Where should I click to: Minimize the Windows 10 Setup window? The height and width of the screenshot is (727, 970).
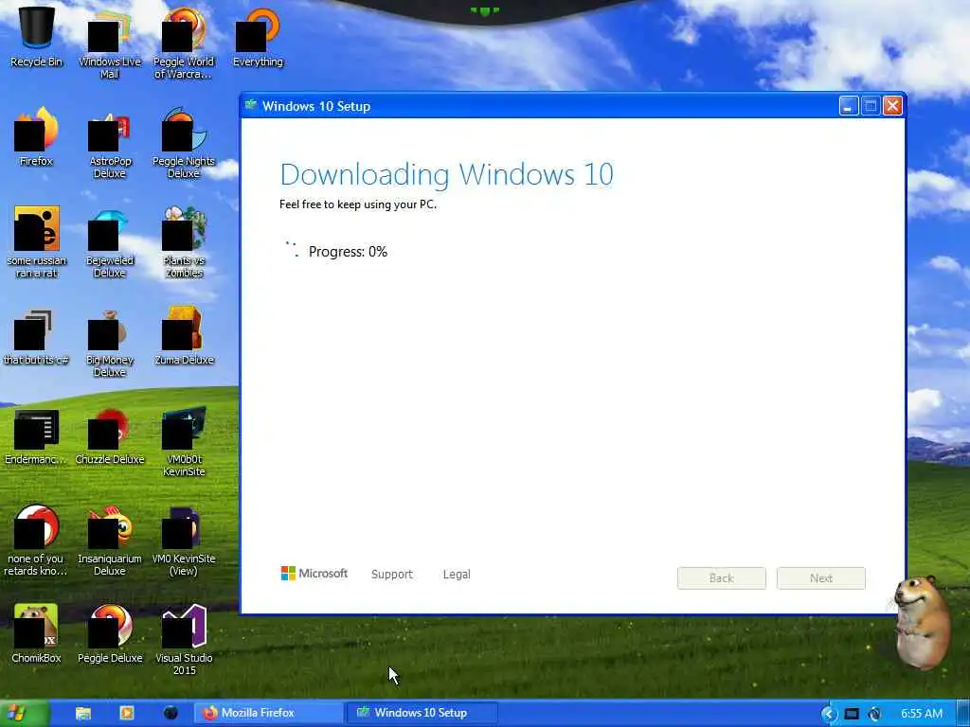coord(848,106)
